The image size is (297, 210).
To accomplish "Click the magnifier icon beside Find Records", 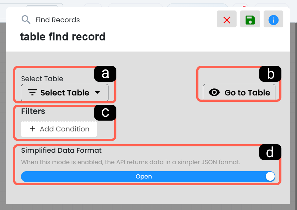I will 26,20.
